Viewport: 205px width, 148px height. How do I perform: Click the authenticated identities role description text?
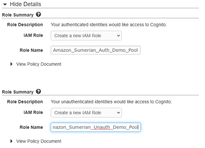(109, 25)
